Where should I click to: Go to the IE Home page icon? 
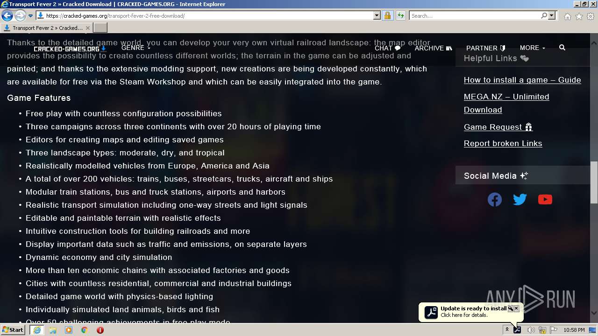coord(567,16)
